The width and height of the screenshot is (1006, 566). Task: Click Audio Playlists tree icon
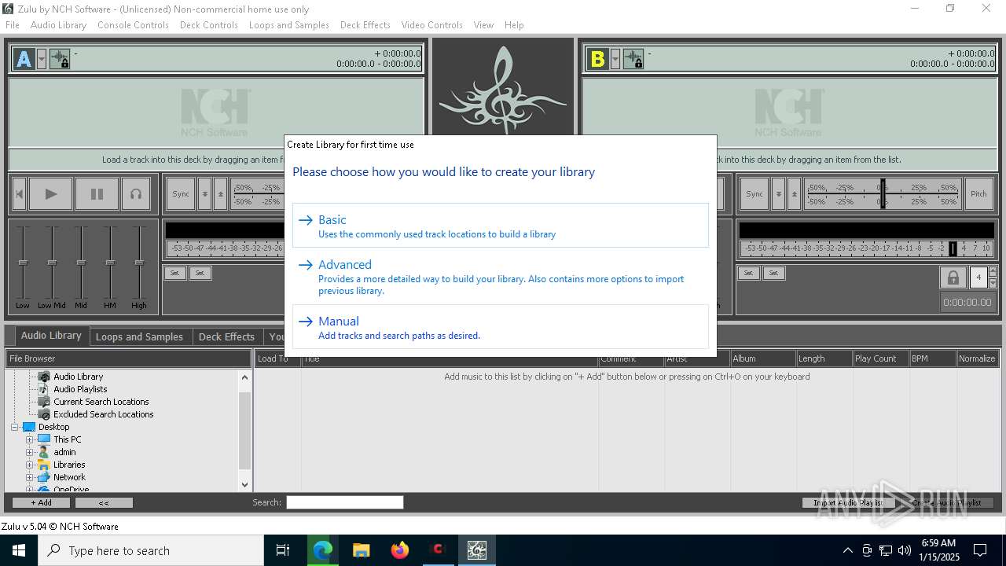tap(45, 389)
